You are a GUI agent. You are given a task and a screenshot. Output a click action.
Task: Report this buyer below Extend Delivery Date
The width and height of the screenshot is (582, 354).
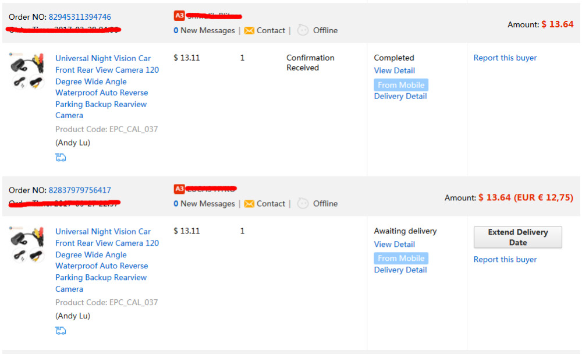(x=505, y=260)
